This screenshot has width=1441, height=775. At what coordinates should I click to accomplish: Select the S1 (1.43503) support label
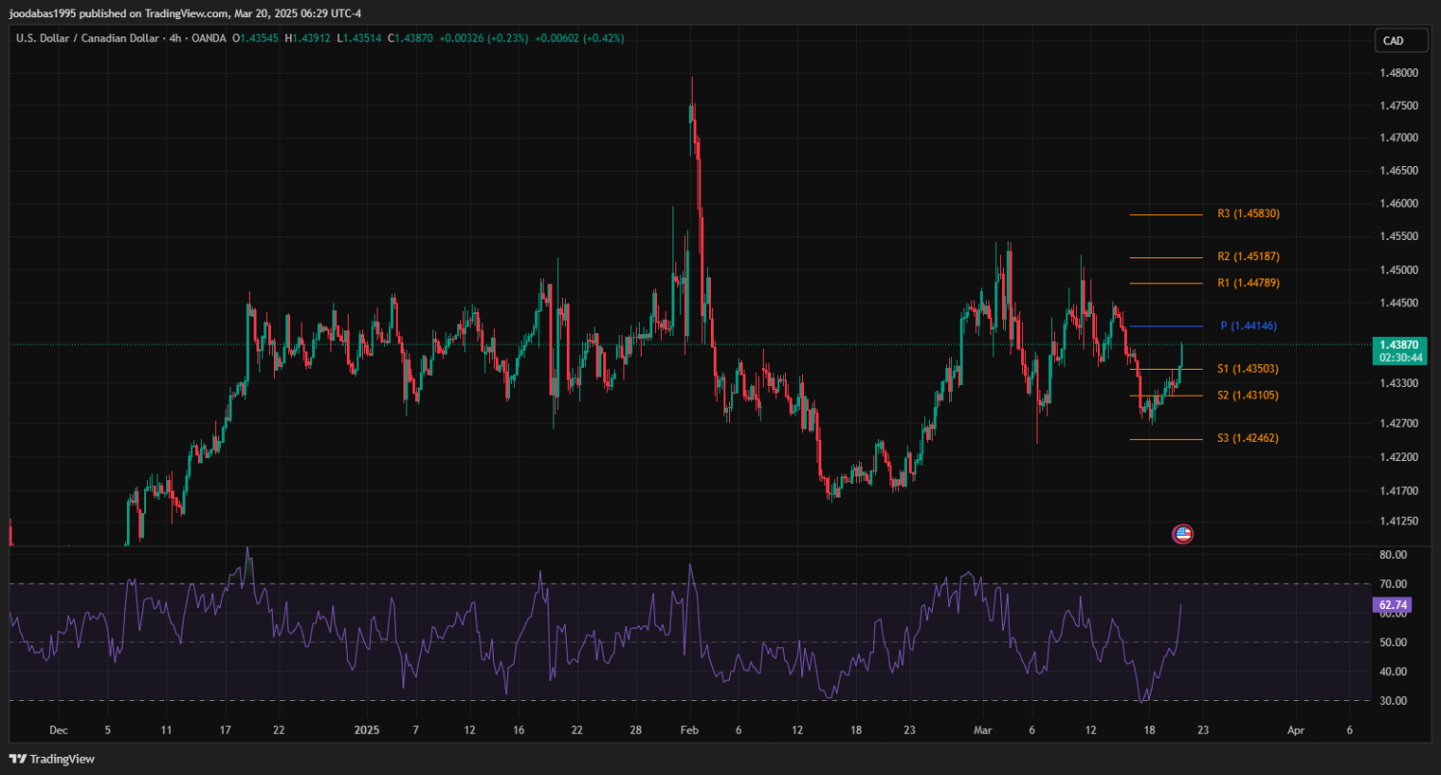[x=1248, y=369]
